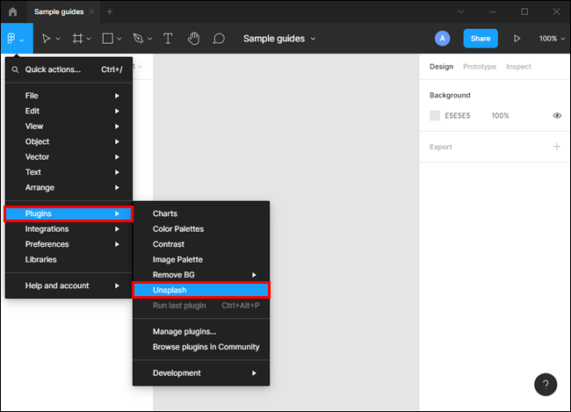Viewport: 571px width, 412px height.
Task: Click the Export section label
Action: point(441,147)
